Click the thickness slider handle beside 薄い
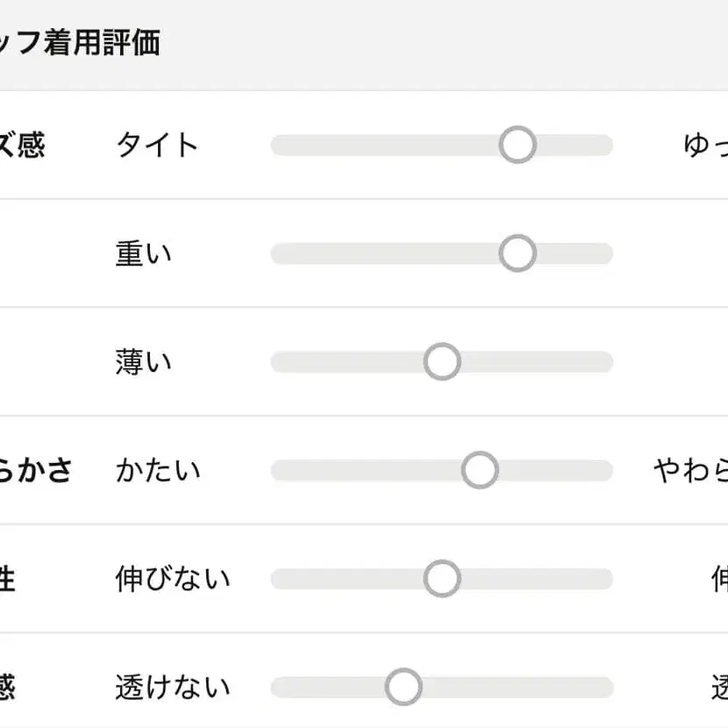Image resolution: width=728 pixels, height=728 pixels. point(442,361)
